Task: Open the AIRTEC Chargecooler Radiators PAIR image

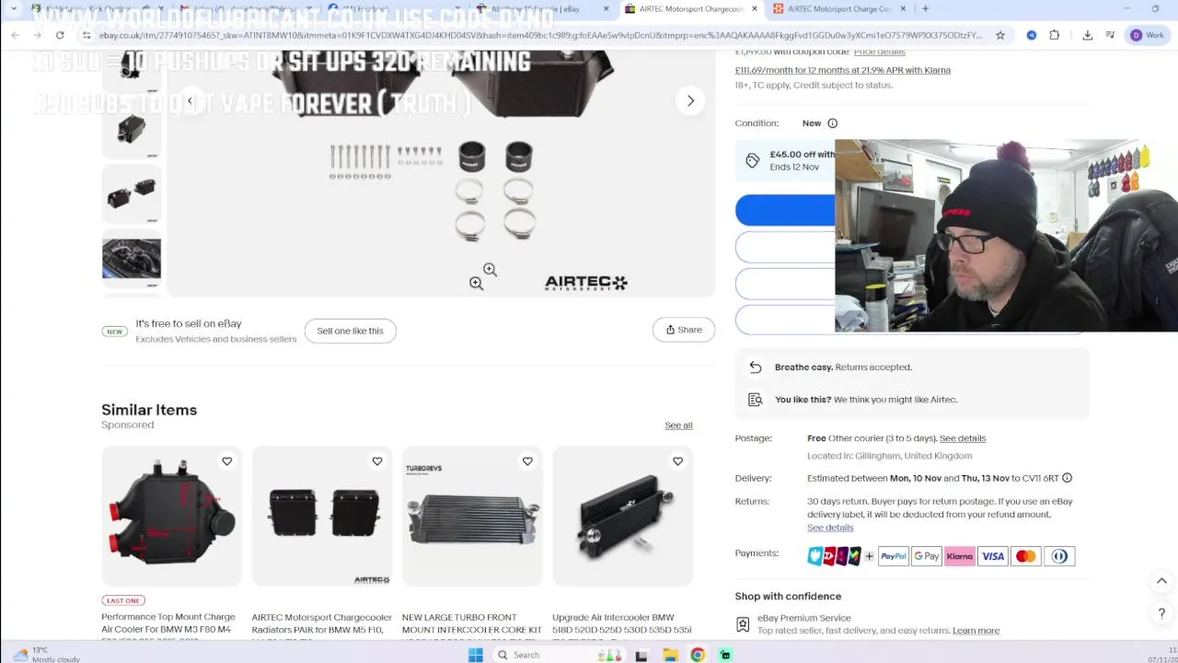Action: point(322,516)
